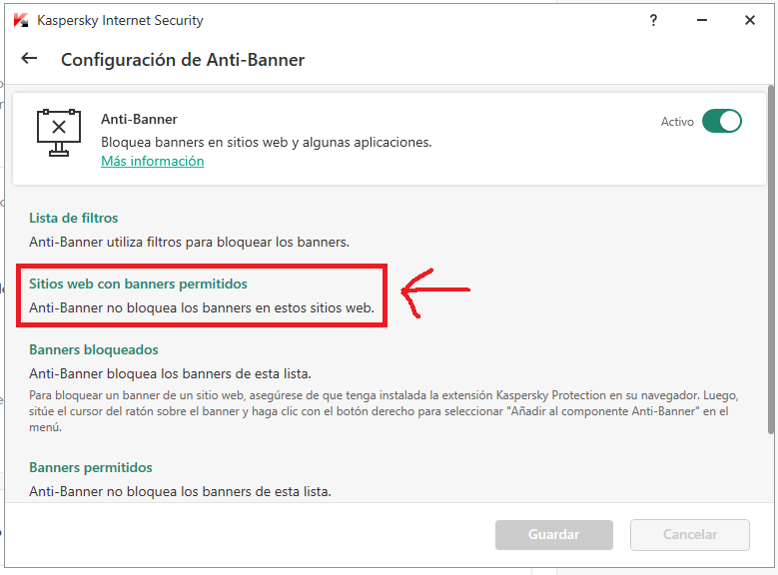Click text 'Bloquea banners en sitios web y algunas aplicaciones.'
The image size is (778, 575).
(x=267, y=143)
